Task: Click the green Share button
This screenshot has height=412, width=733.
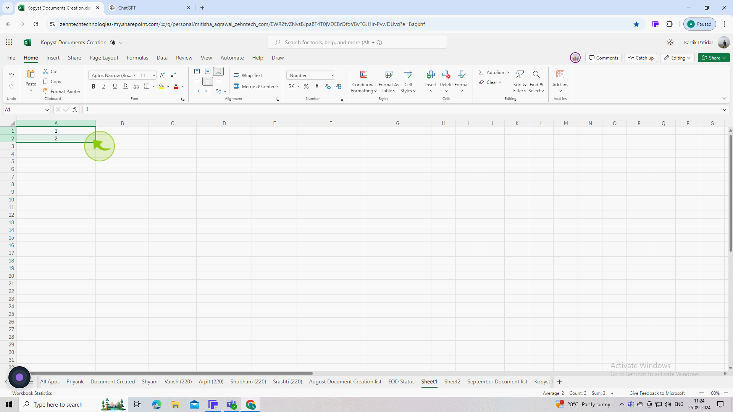Action: click(714, 58)
